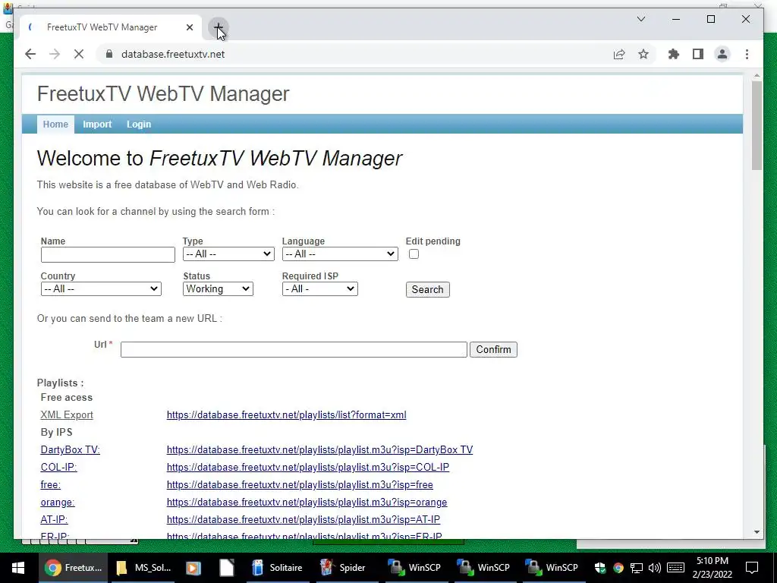This screenshot has height=583, width=777.
Task: Toggle the Chrome side panel
Action: click(698, 54)
